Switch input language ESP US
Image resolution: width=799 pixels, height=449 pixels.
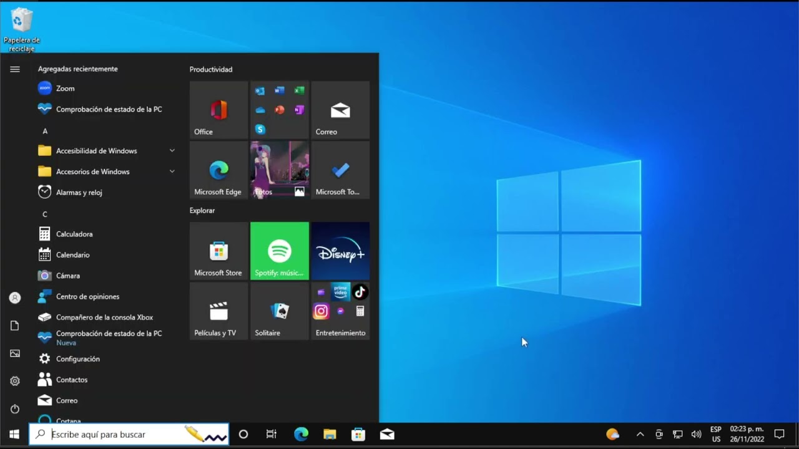(716, 435)
